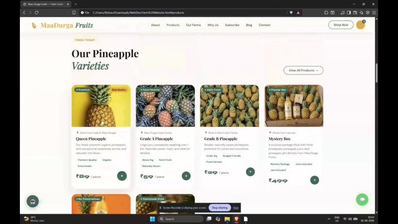Click the Windows taskbar search box
Viewport: 398px width, 224px height.
(180, 219)
